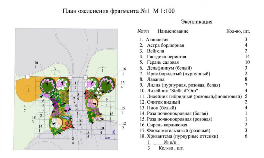Click the Наименование column header
264x158 pixels.
pos(173,31)
